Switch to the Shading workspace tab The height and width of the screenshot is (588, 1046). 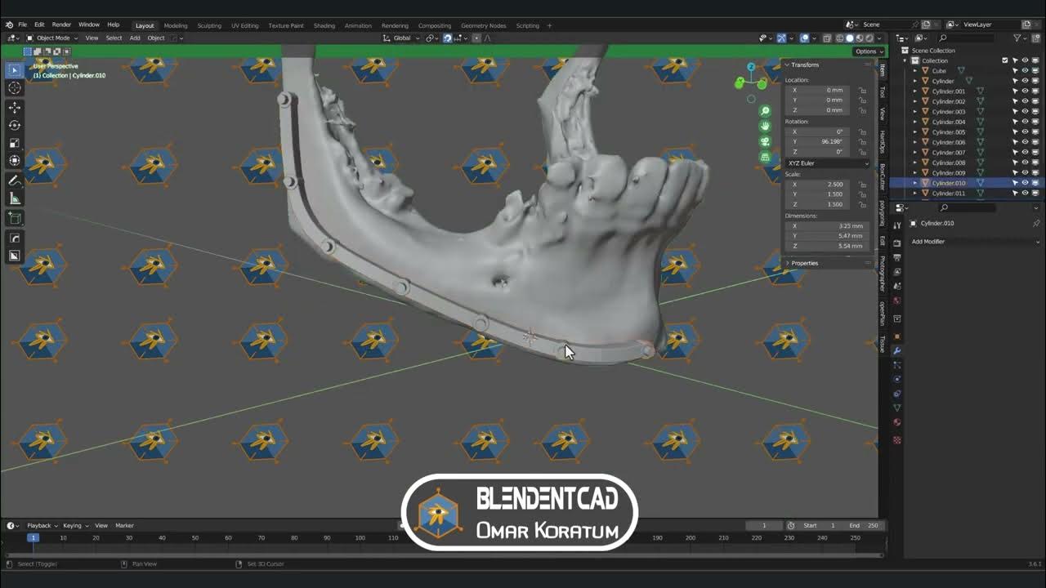tap(324, 25)
